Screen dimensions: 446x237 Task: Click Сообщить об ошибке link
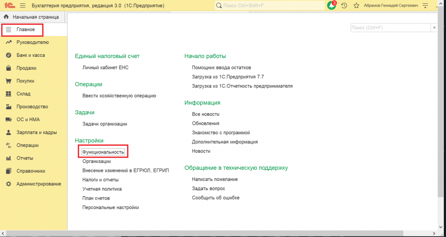point(216,198)
